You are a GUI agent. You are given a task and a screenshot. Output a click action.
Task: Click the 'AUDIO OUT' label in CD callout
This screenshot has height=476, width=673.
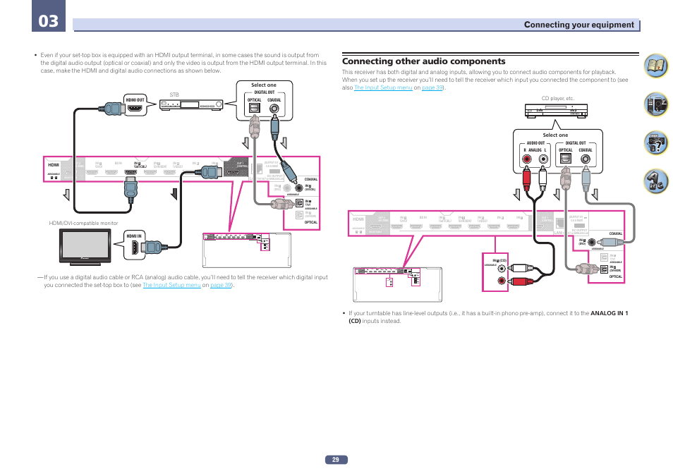(x=535, y=143)
